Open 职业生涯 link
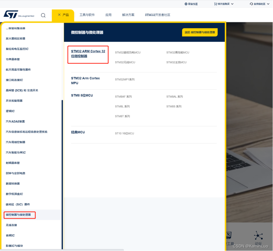This screenshot has width=273, height=251. (x=193, y=4)
